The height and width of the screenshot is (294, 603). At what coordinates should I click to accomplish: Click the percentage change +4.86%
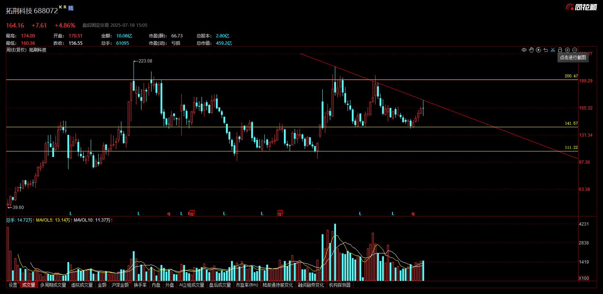(65, 25)
